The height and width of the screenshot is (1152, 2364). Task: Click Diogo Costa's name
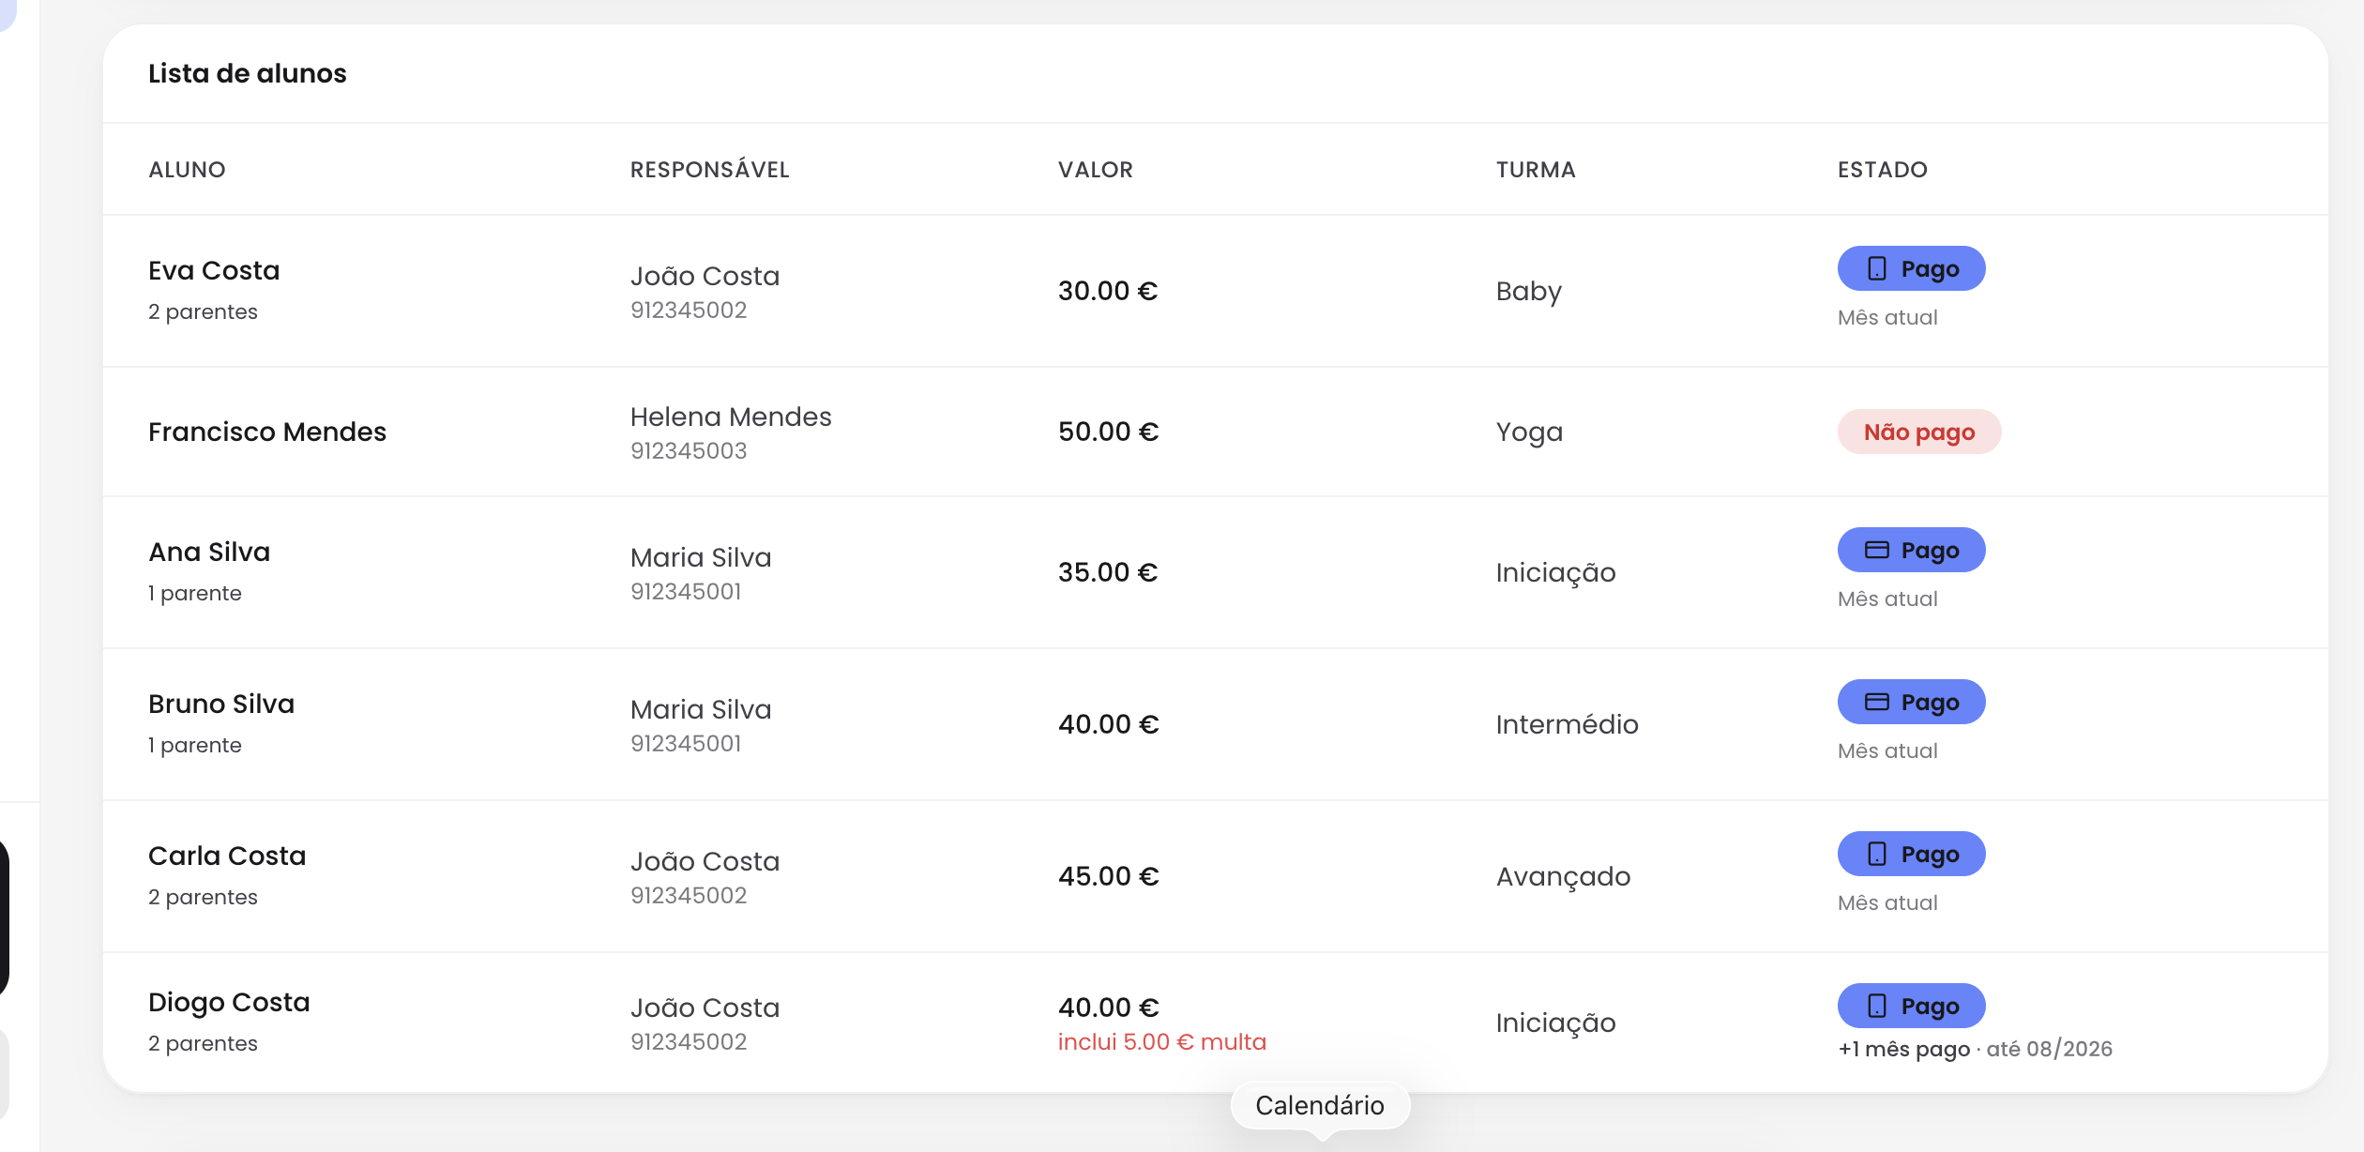tap(229, 1003)
